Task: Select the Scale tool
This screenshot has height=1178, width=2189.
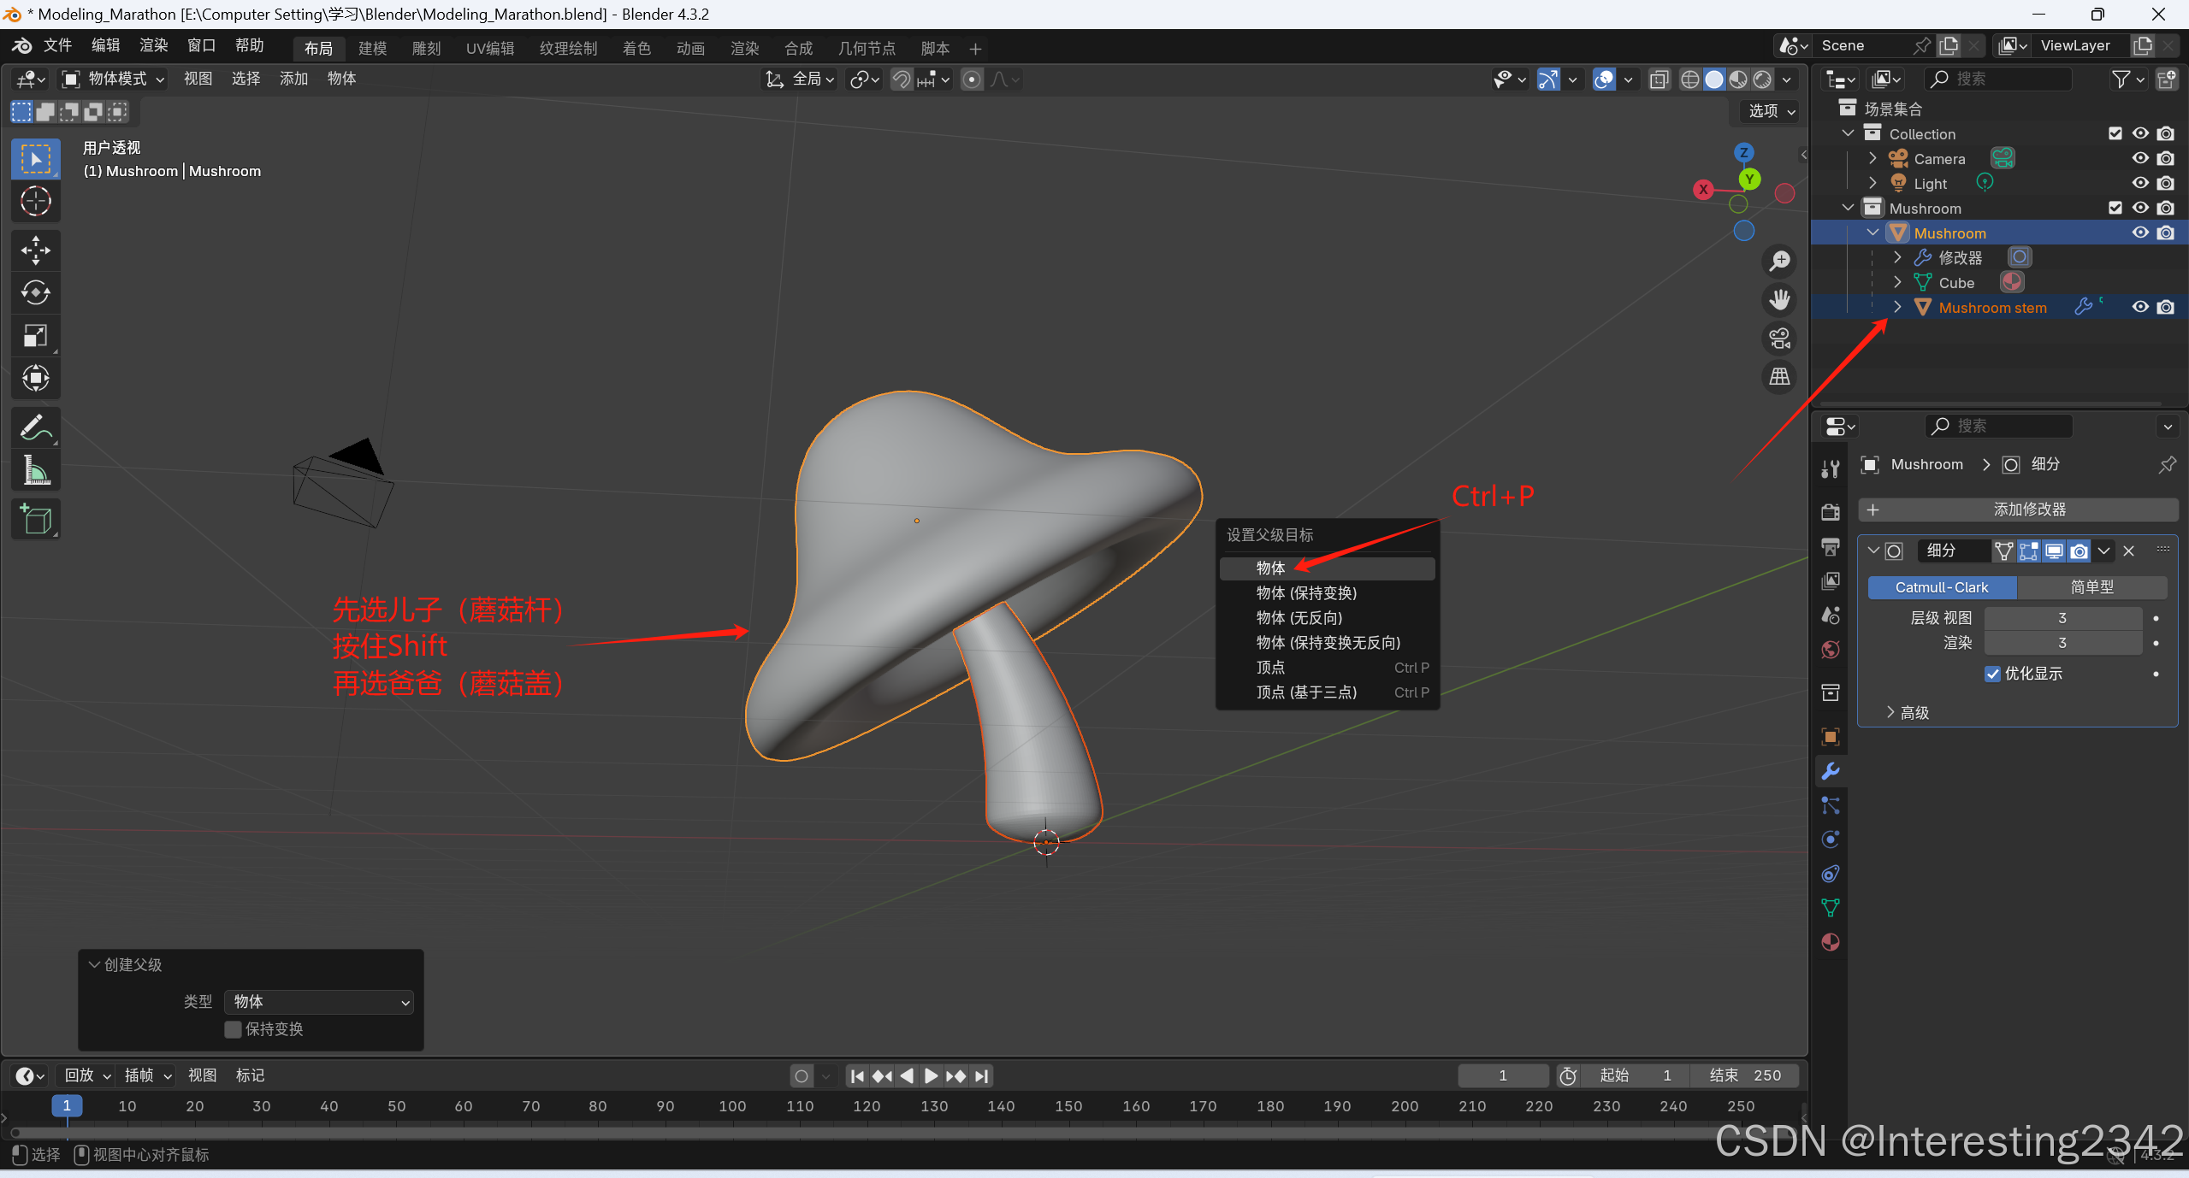Action: coord(35,336)
